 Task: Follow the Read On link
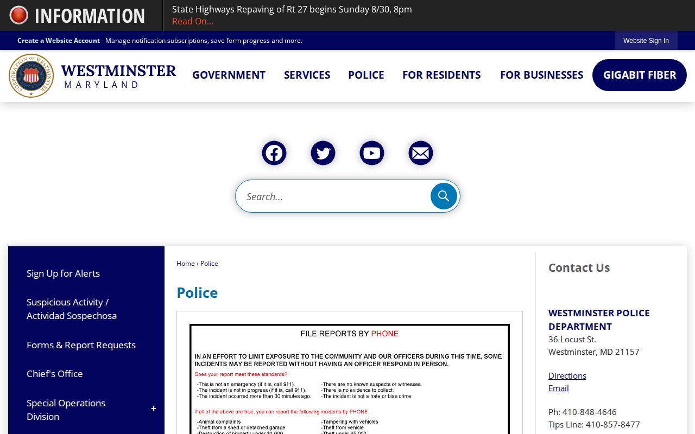193,21
